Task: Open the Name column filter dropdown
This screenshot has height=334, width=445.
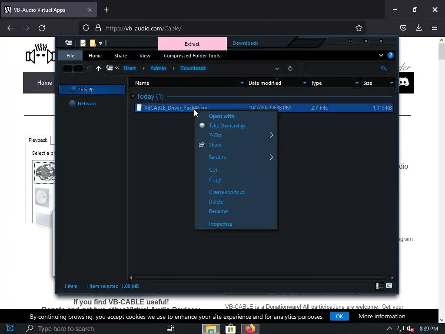Action: pos(242,83)
